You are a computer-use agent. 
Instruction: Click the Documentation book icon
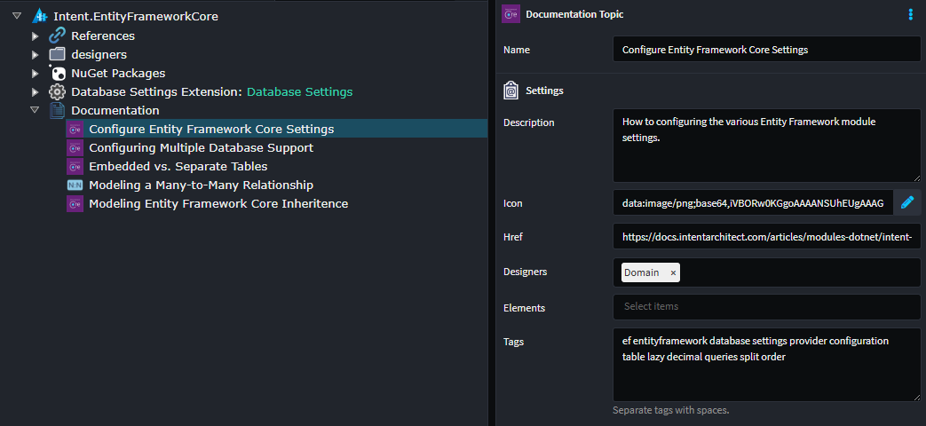tap(57, 110)
